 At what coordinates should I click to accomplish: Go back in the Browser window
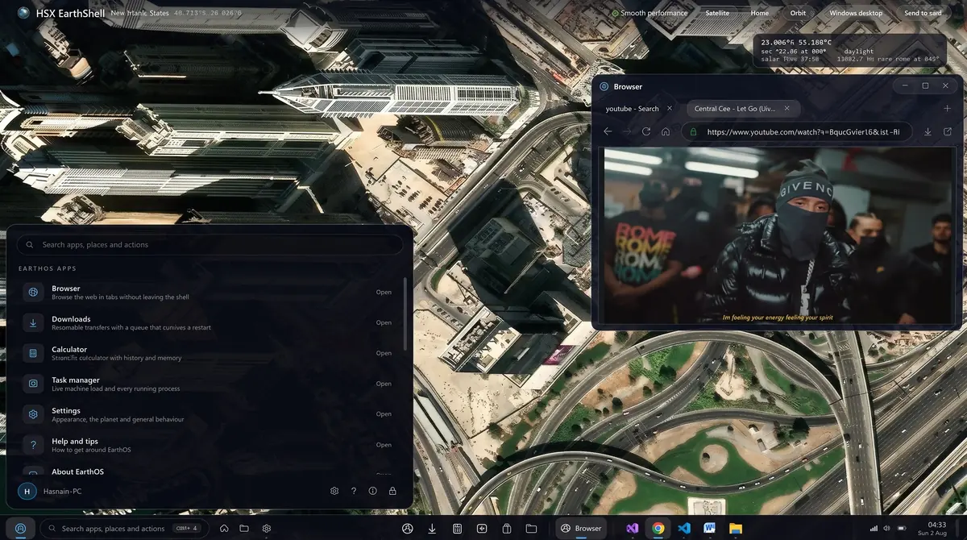tap(608, 131)
